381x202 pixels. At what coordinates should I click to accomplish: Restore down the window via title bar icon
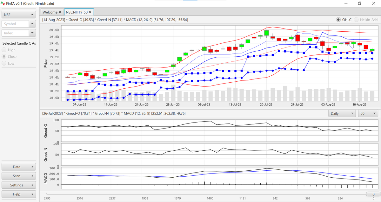[x=360, y=3]
